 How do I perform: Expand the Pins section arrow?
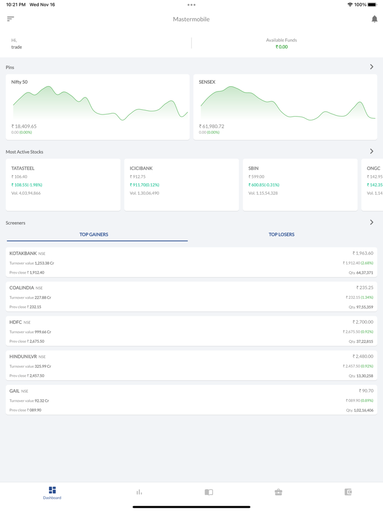pos(371,67)
